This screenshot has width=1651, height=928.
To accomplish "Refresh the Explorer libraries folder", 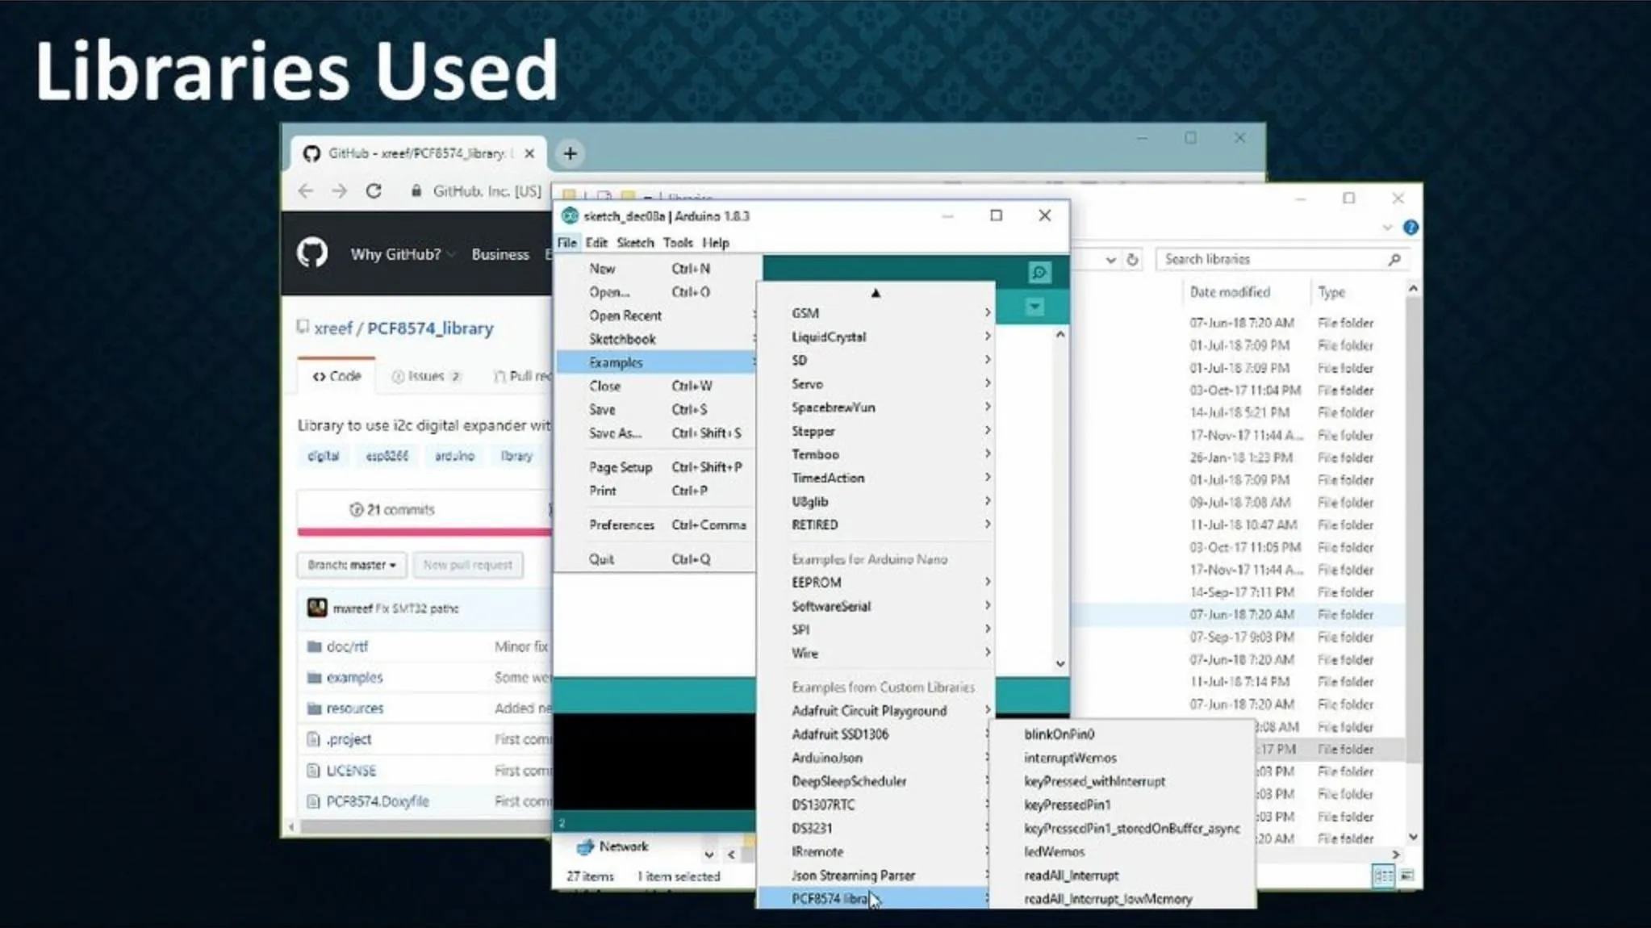I will [x=1132, y=259].
